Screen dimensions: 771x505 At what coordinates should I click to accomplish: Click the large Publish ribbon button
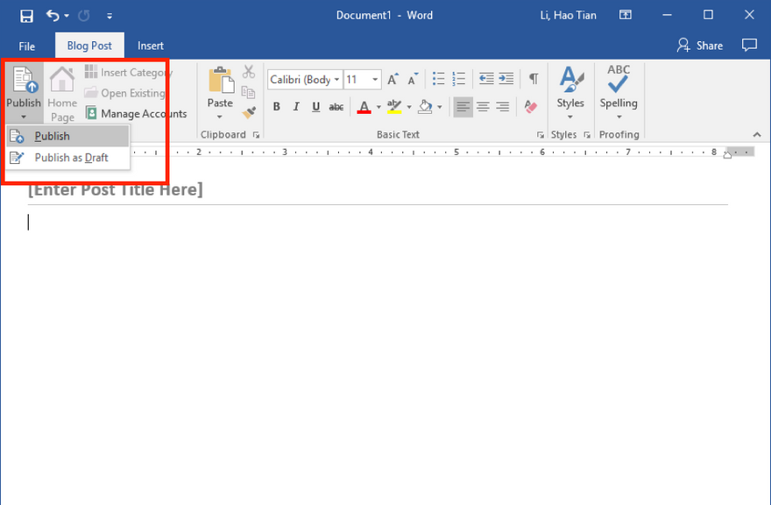pyautogui.click(x=24, y=93)
